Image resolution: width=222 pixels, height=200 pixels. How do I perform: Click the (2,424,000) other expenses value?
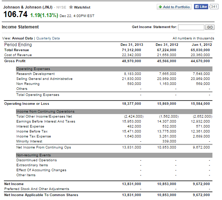pos(134,117)
